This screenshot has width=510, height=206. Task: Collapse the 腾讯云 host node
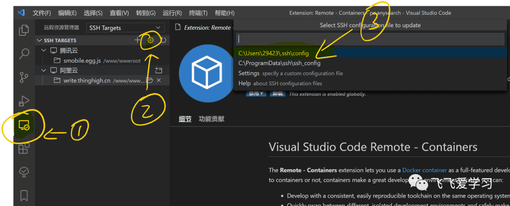click(x=44, y=51)
